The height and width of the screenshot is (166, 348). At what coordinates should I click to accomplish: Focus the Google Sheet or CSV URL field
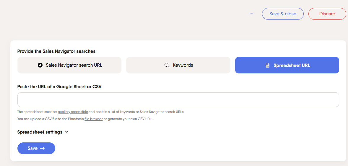(x=178, y=100)
